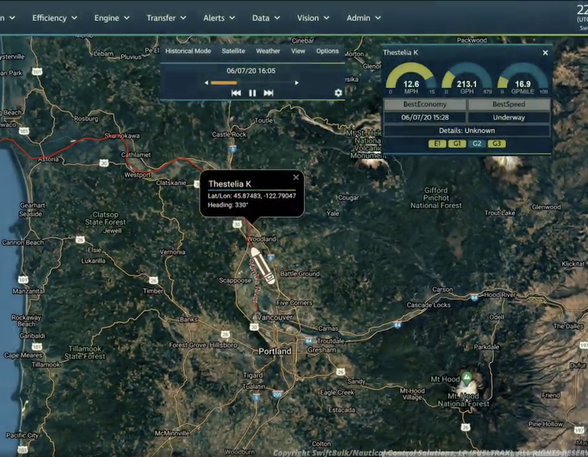588x457 pixels.
Task: Toggle the G3 generator indicator
Action: tap(497, 144)
